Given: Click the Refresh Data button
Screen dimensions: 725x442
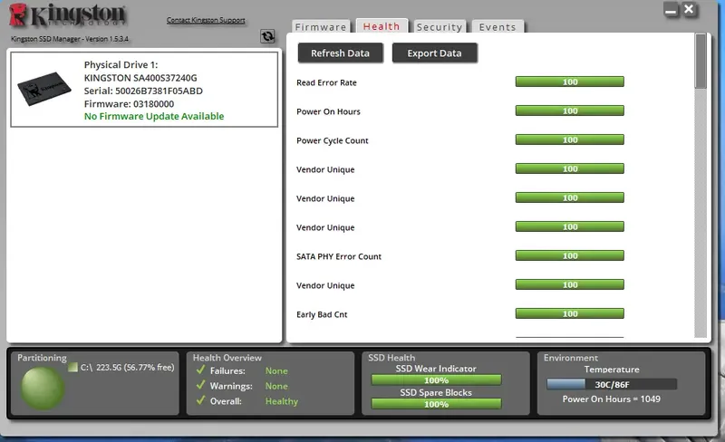Looking at the screenshot, I should click(341, 53).
